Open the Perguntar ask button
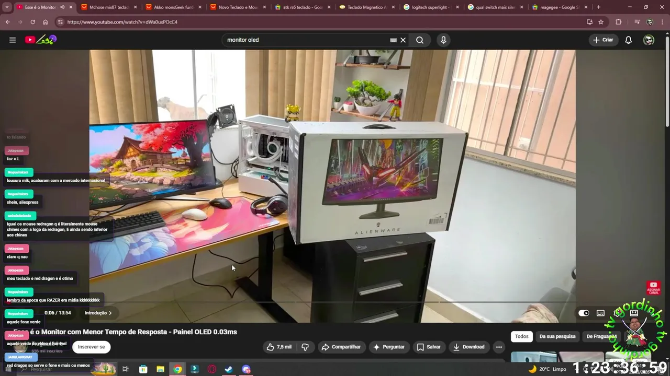This screenshot has width=670, height=376. [x=388, y=347]
